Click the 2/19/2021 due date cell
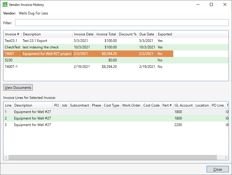 click(x=147, y=67)
